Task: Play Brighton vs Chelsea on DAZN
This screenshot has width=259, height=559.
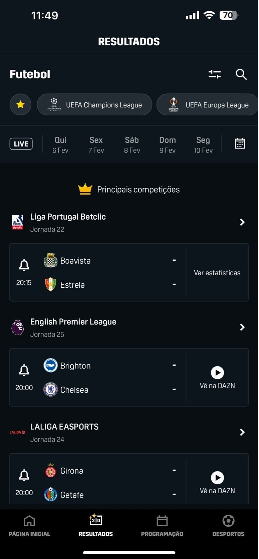Action: [x=217, y=373]
